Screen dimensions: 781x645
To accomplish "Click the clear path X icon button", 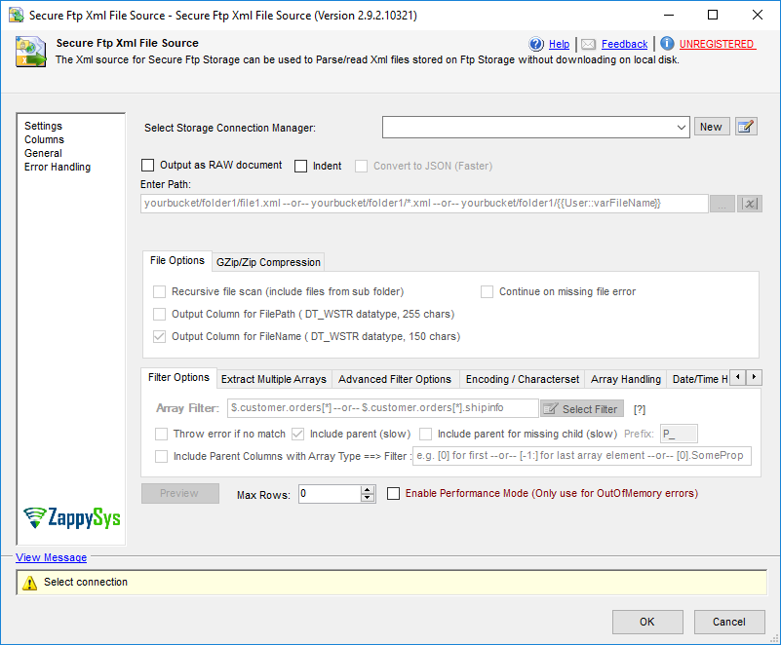I will (x=750, y=204).
